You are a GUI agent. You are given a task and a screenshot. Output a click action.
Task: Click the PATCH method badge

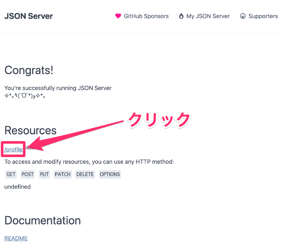[x=63, y=174]
